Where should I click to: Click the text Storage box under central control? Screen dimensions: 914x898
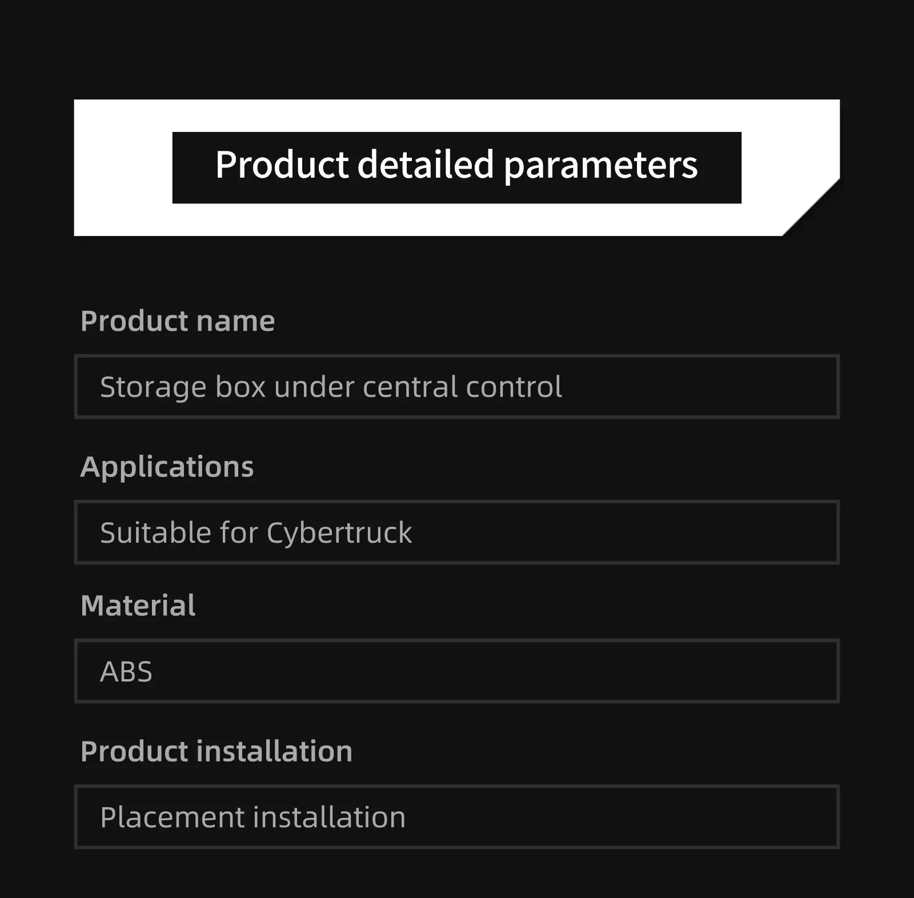331,387
